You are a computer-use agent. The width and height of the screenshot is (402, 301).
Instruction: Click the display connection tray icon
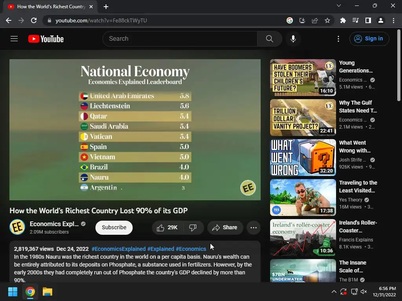[354, 292]
